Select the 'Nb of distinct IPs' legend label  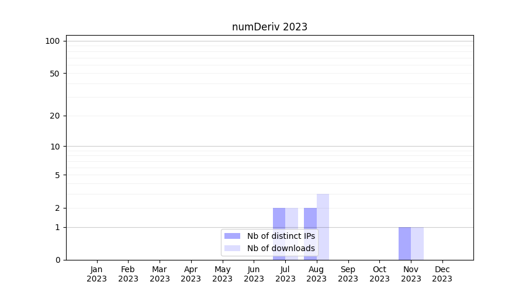coord(281,236)
